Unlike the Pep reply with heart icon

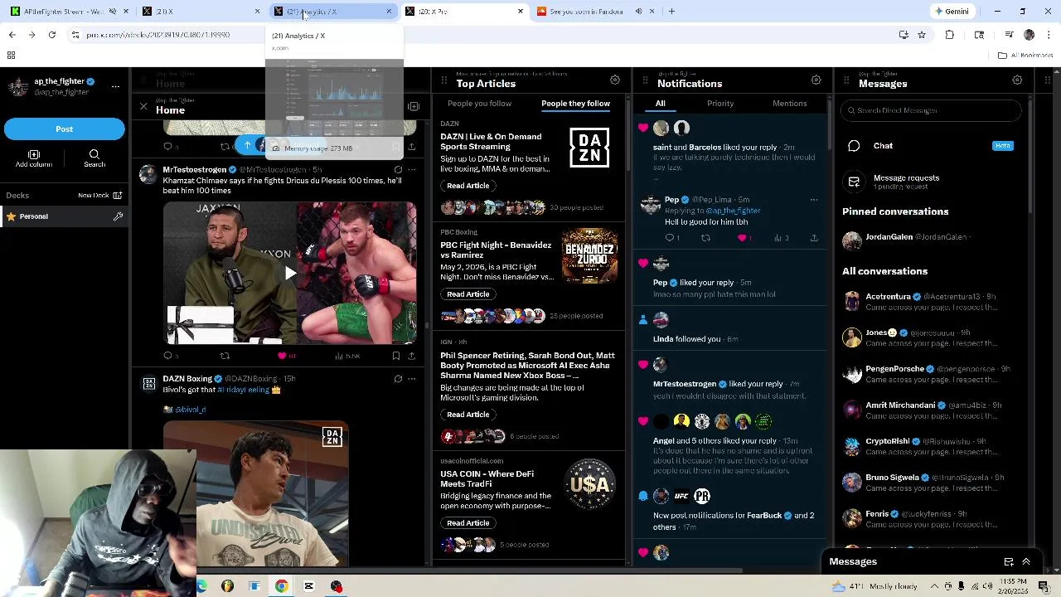click(743, 238)
